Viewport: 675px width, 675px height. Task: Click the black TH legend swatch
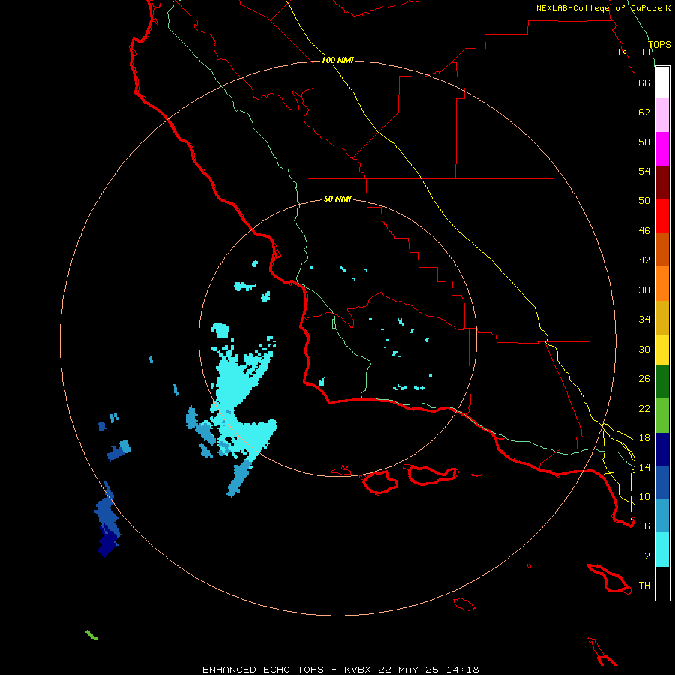662,583
